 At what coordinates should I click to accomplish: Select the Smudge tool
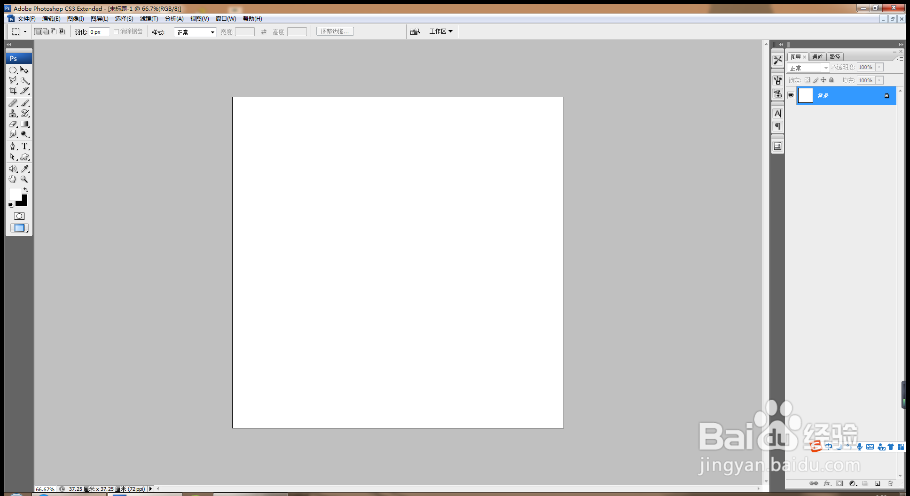tap(13, 134)
